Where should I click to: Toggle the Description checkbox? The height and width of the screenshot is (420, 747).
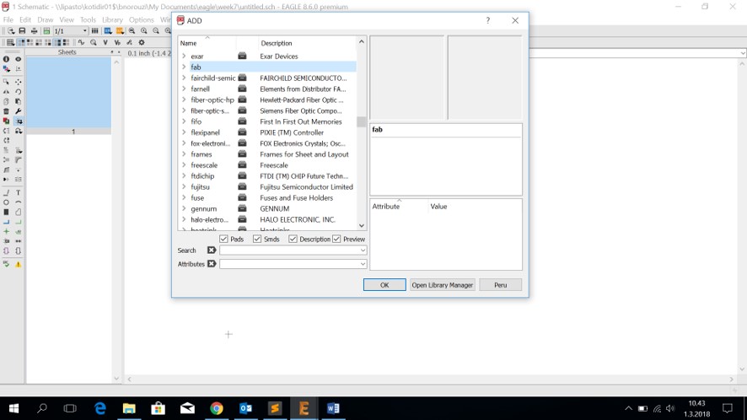pos(293,239)
